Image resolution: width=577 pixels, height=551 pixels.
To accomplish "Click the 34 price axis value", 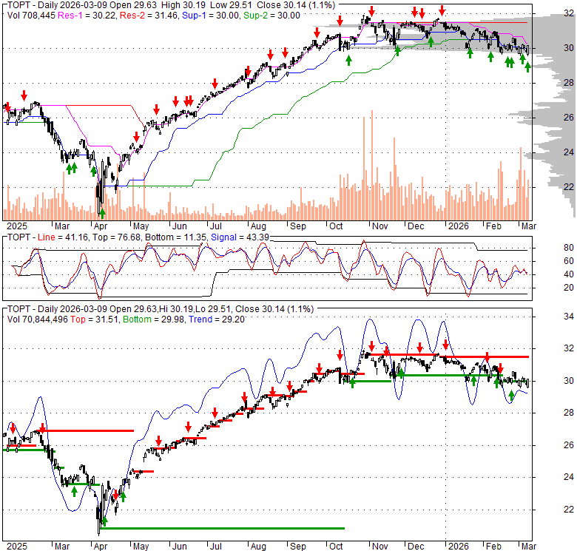I will click(x=569, y=317).
